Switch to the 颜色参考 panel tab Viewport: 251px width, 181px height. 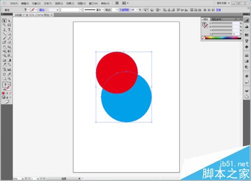click(216, 19)
